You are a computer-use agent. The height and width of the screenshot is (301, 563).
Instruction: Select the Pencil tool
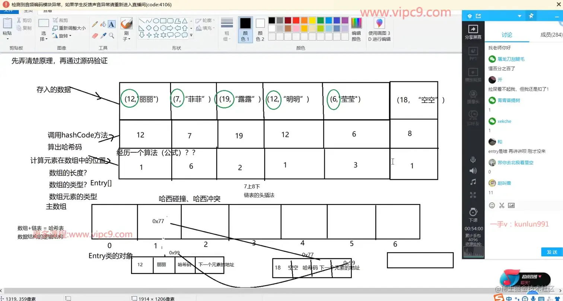(94, 23)
